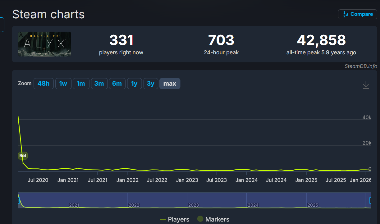Screen dimensions: 380x224
Task: Click the Jul 2025 axis label
Action: click(336, 180)
